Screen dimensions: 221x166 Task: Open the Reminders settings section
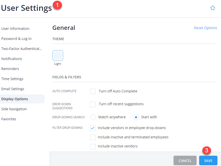point(10,69)
